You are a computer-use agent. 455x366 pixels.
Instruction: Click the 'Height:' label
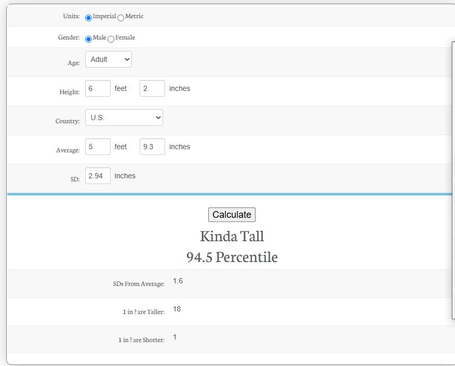[x=70, y=92]
